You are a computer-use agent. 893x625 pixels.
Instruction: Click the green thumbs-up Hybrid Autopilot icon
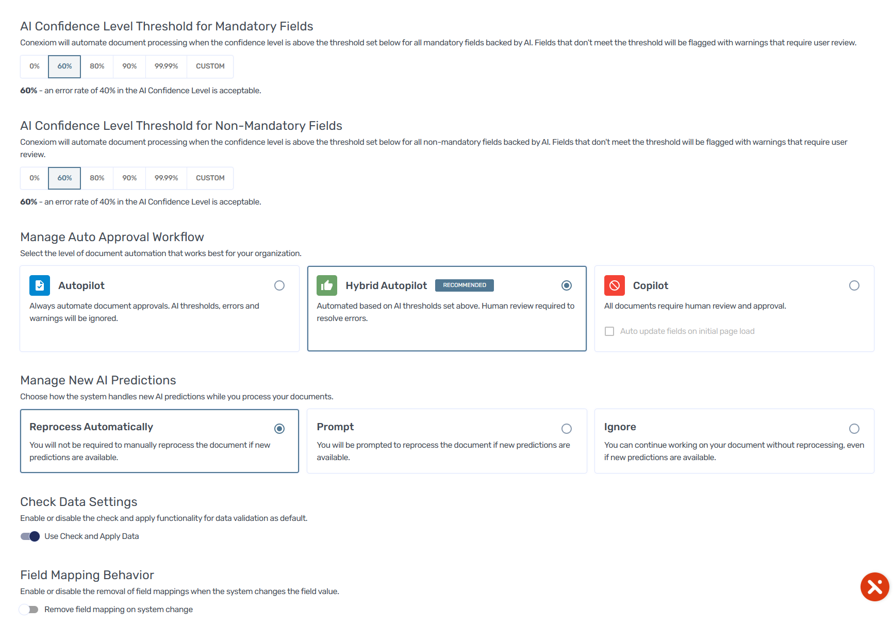327,285
